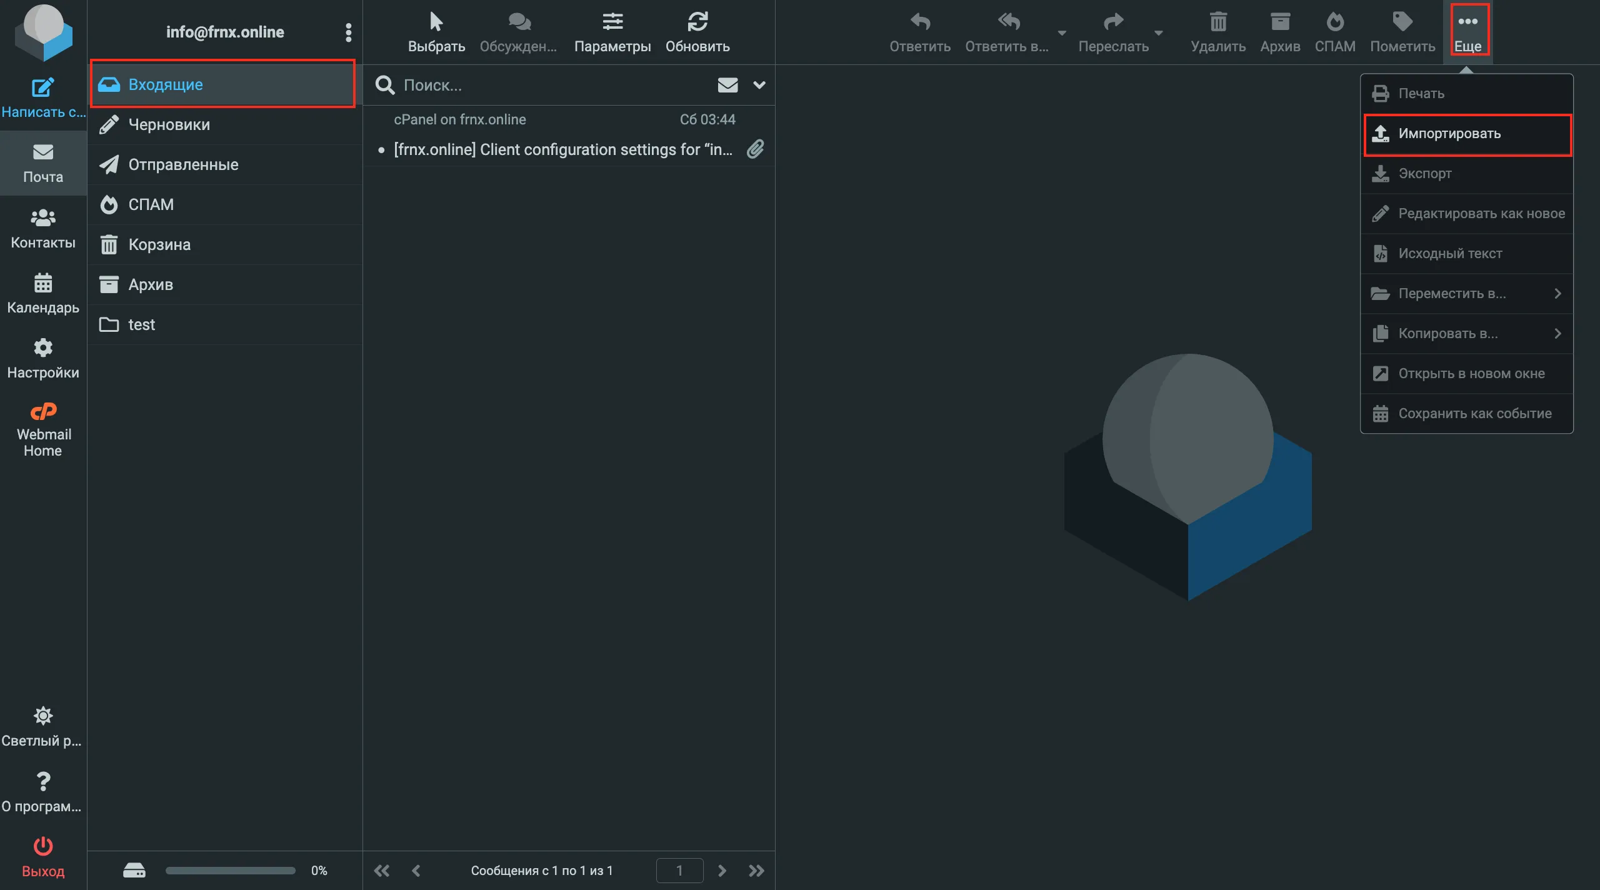
Task: Click Ответить всем reply-all button
Action: pyautogui.click(x=1007, y=32)
